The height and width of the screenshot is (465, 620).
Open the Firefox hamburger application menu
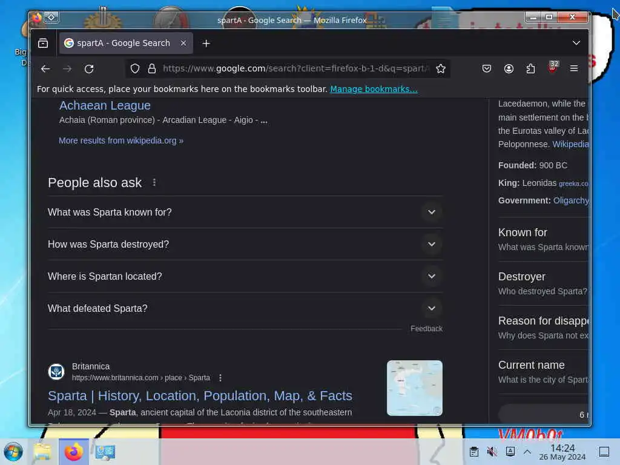574,69
